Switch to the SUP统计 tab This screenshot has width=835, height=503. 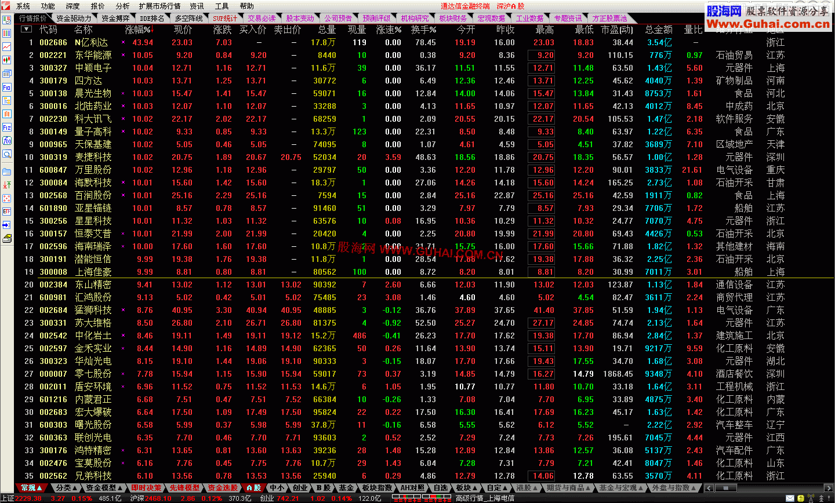click(225, 19)
